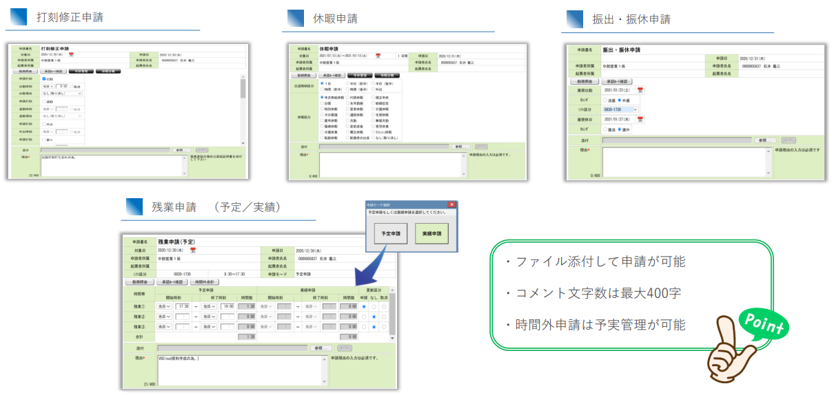Open the calendar icon in 打刻修正申請 form
The width and height of the screenshot is (832, 395).
pos(70,54)
